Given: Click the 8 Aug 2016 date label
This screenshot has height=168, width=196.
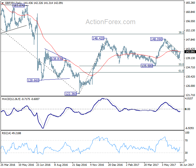Looking at the screenshot, I should [x=61, y=165].
